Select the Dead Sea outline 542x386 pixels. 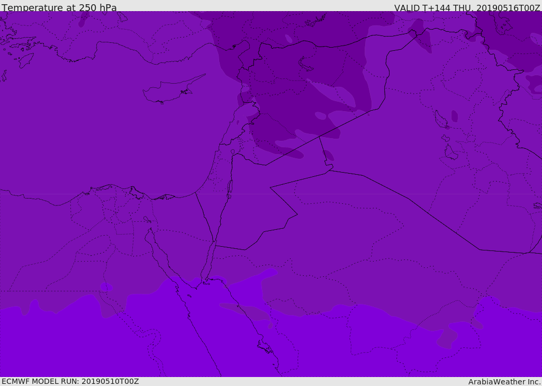tap(230, 187)
